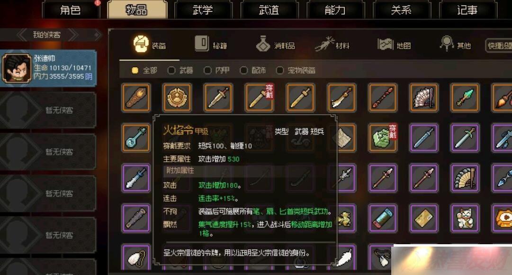
Task: Click the curved saber weapon item
Action: [341, 97]
